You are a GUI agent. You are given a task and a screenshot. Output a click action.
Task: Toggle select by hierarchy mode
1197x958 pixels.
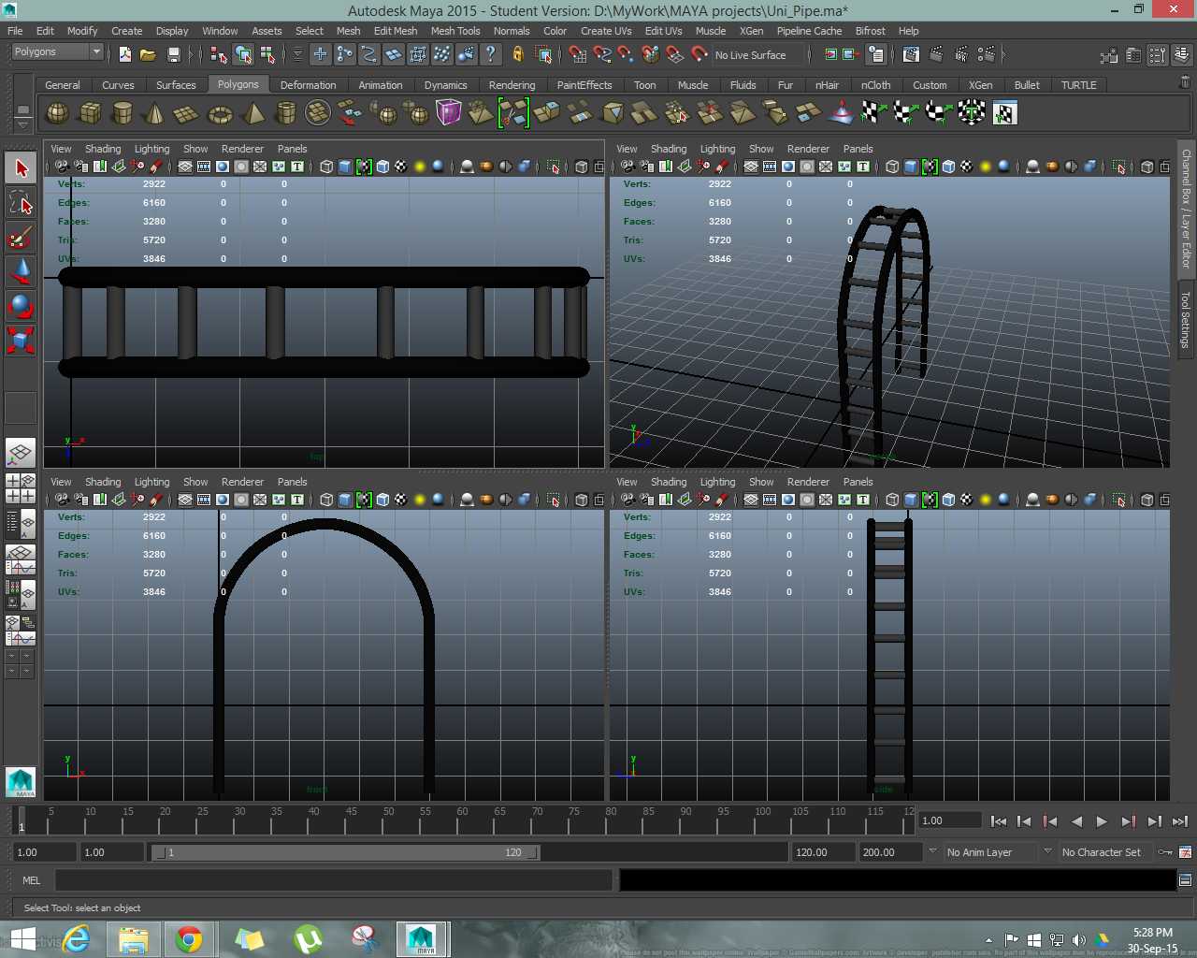coord(219,54)
